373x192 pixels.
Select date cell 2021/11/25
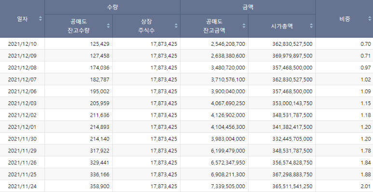point(22,175)
